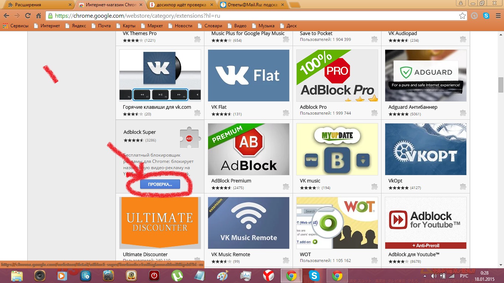The width and height of the screenshot is (504, 283).
Task: Go back using the browser back arrow
Action: 6,16
